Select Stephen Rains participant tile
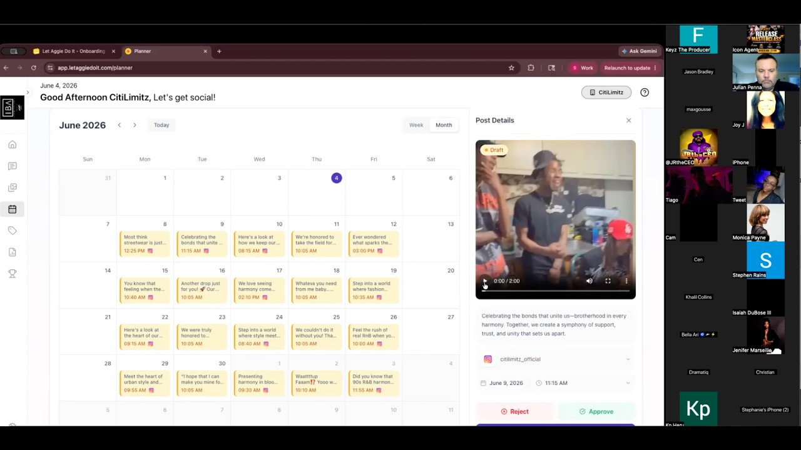The width and height of the screenshot is (801, 450). tap(766, 261)
